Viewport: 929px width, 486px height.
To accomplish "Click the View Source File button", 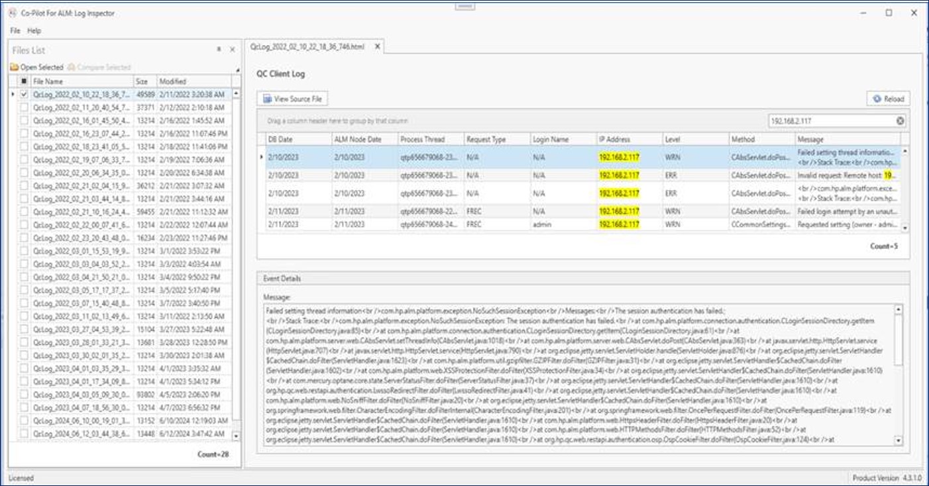I will coord(292,99).
